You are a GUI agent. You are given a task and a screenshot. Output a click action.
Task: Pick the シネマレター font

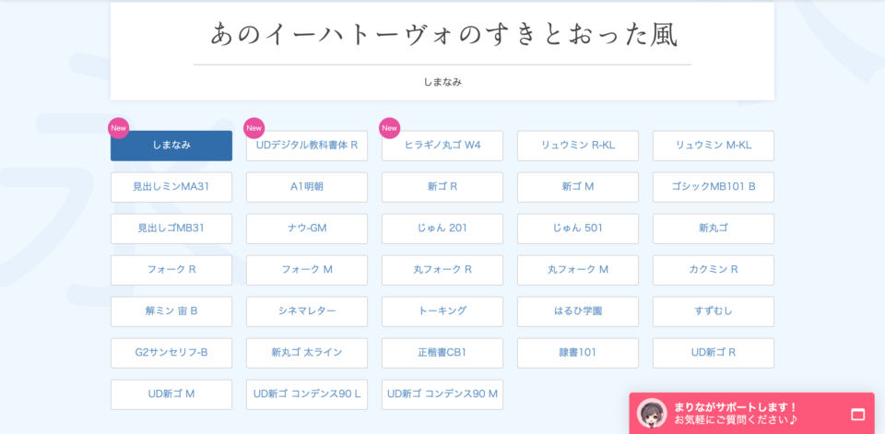pyautogui.click(x=307, y=311)
